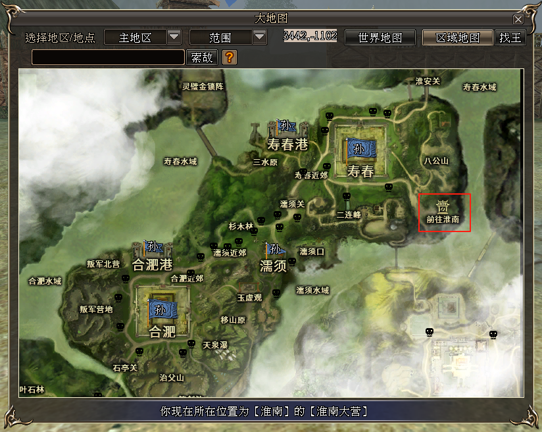
Task: Switch to the 区域地图 view
Action: click(457, 37)
